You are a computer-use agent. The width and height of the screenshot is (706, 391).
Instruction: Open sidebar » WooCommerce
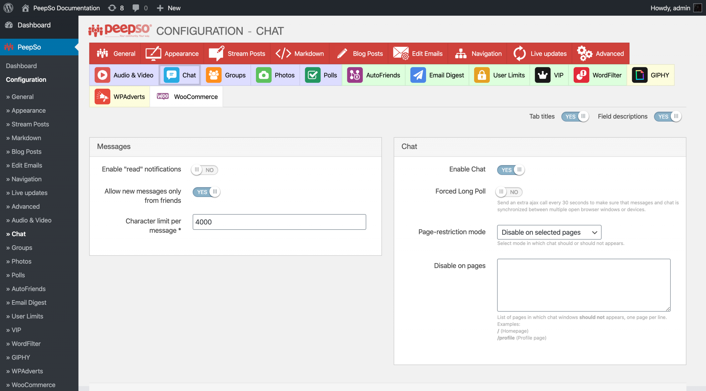click(x=31, y=385)
